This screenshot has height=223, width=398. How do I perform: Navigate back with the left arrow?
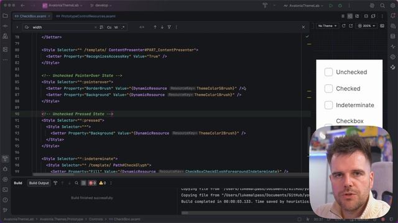pos(22,6)
